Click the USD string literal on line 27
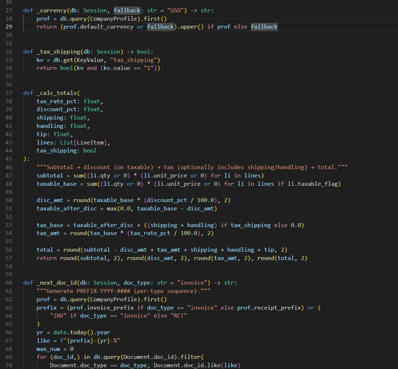Screen dimensions: 398x369 175,10
